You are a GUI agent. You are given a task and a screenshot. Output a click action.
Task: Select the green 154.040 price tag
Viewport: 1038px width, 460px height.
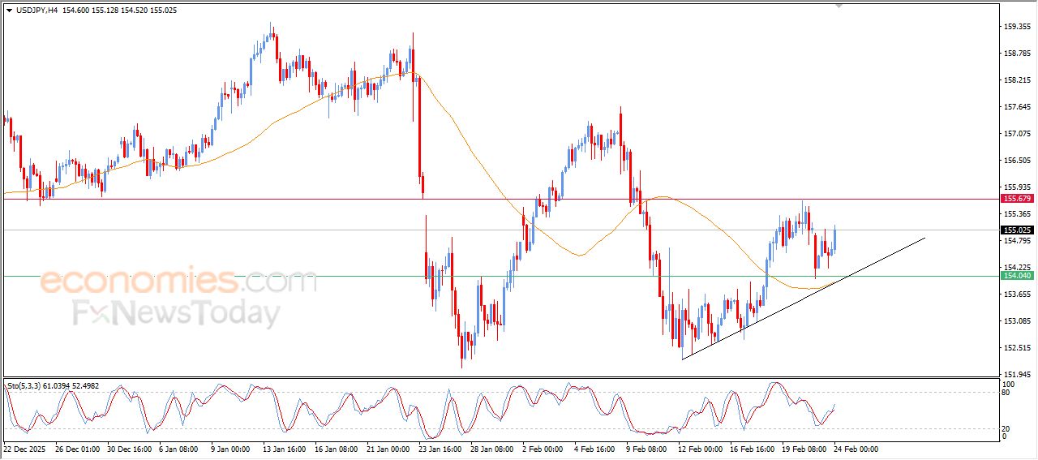(1016, 277)
